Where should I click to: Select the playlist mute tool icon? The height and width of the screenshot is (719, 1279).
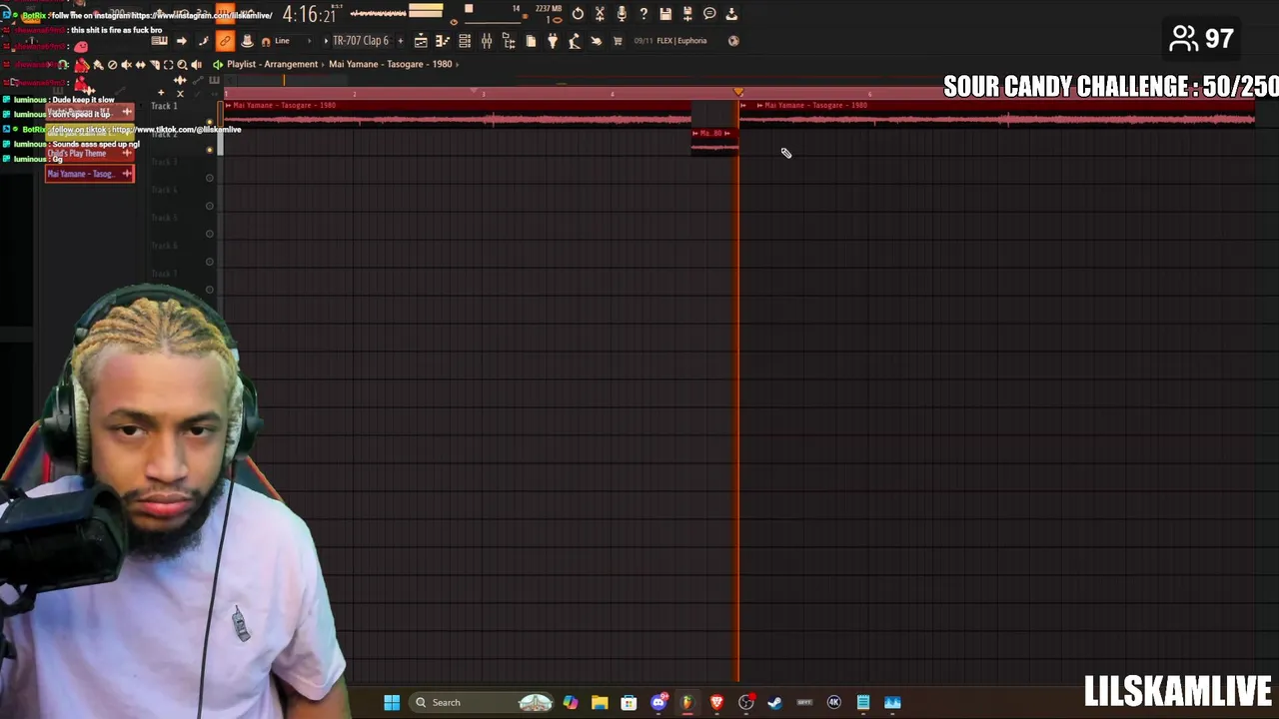coord(126,65)
